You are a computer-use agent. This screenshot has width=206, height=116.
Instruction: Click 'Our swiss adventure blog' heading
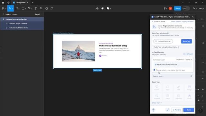113,46
